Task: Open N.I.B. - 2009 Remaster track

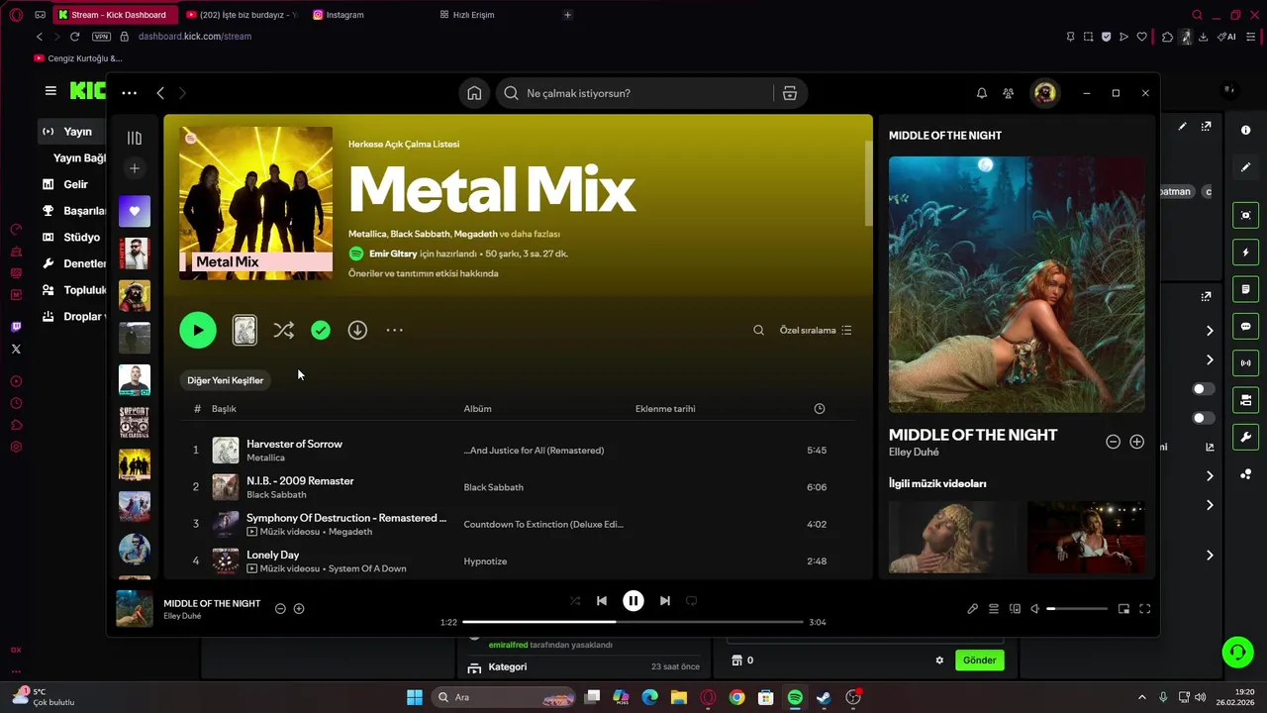Action: (x=518, y=487)
